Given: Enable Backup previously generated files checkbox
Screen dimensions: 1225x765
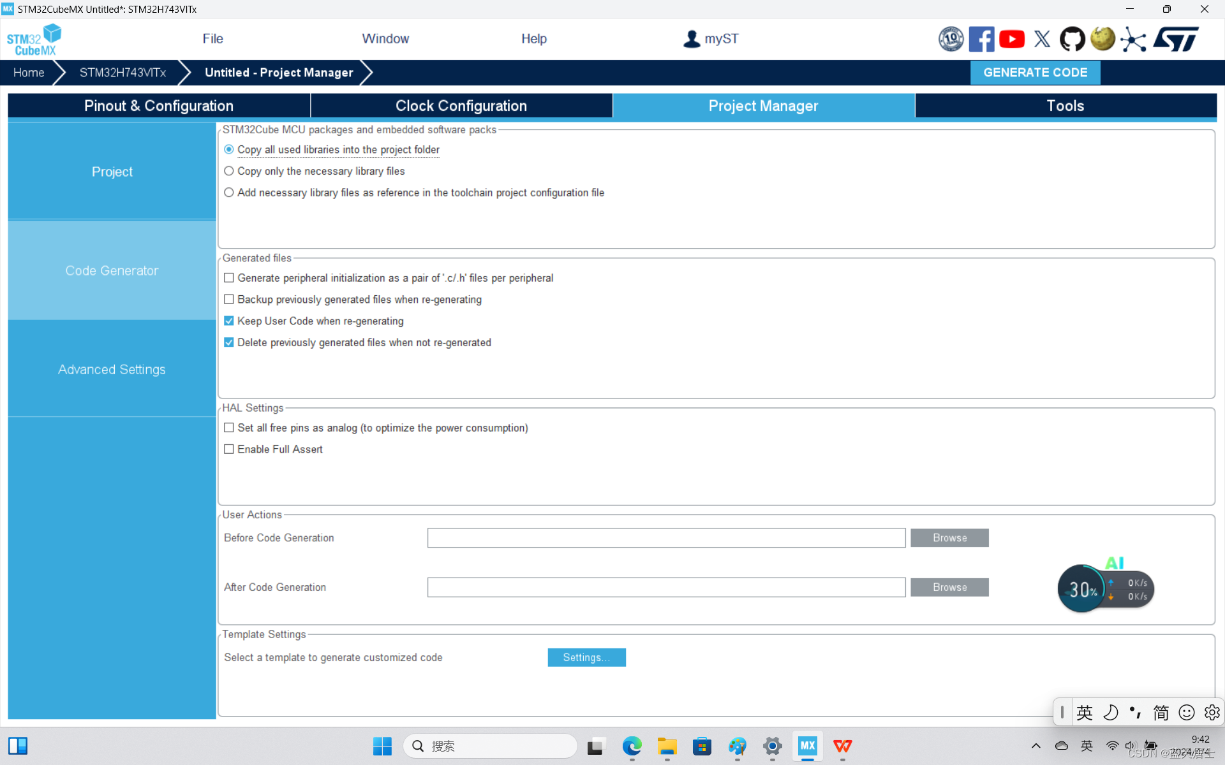Looking at the screenshot, I should point(229,300).
